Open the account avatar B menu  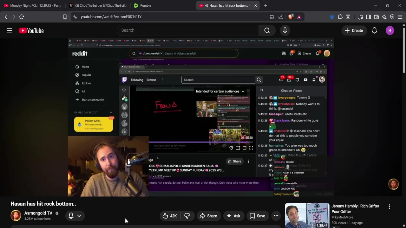[x=390, y=30]
